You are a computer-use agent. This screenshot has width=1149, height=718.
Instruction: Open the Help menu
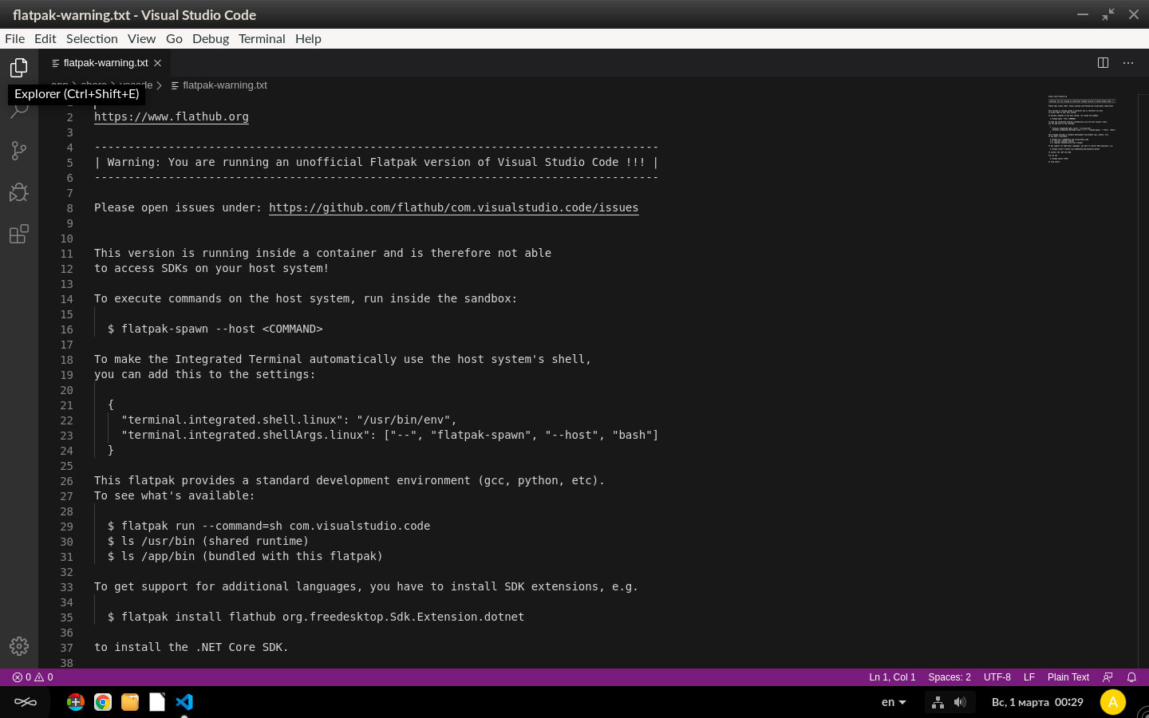(308, 38)
